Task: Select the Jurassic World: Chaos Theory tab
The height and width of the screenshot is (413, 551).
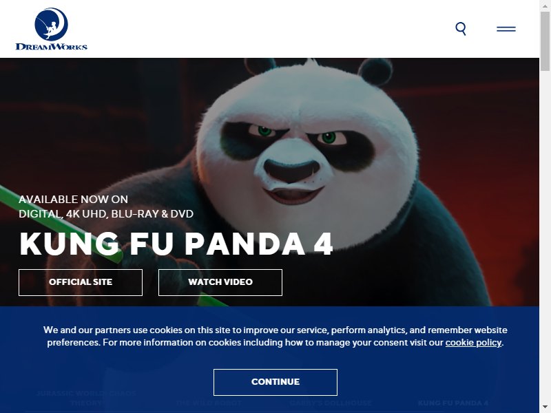Action: tap(86, 398)
